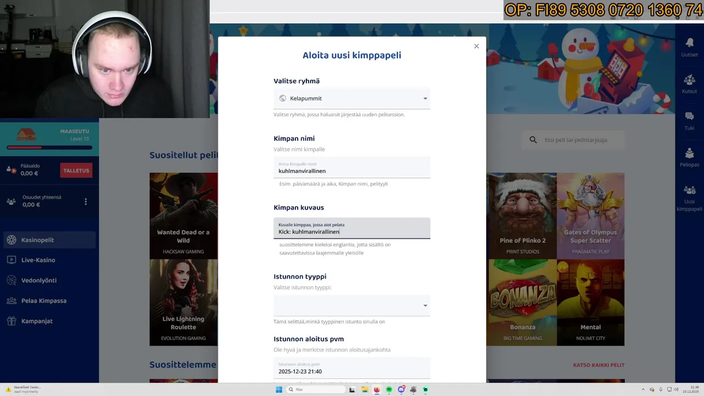Click the Live-Kasino sidebar icon
The height and width of the screenshot is (396, 704).
(x=12, y=260)
